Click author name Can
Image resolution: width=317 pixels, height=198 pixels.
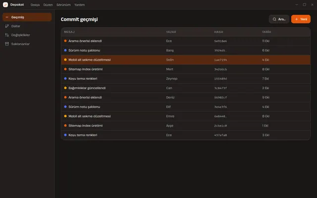[169, 88]
